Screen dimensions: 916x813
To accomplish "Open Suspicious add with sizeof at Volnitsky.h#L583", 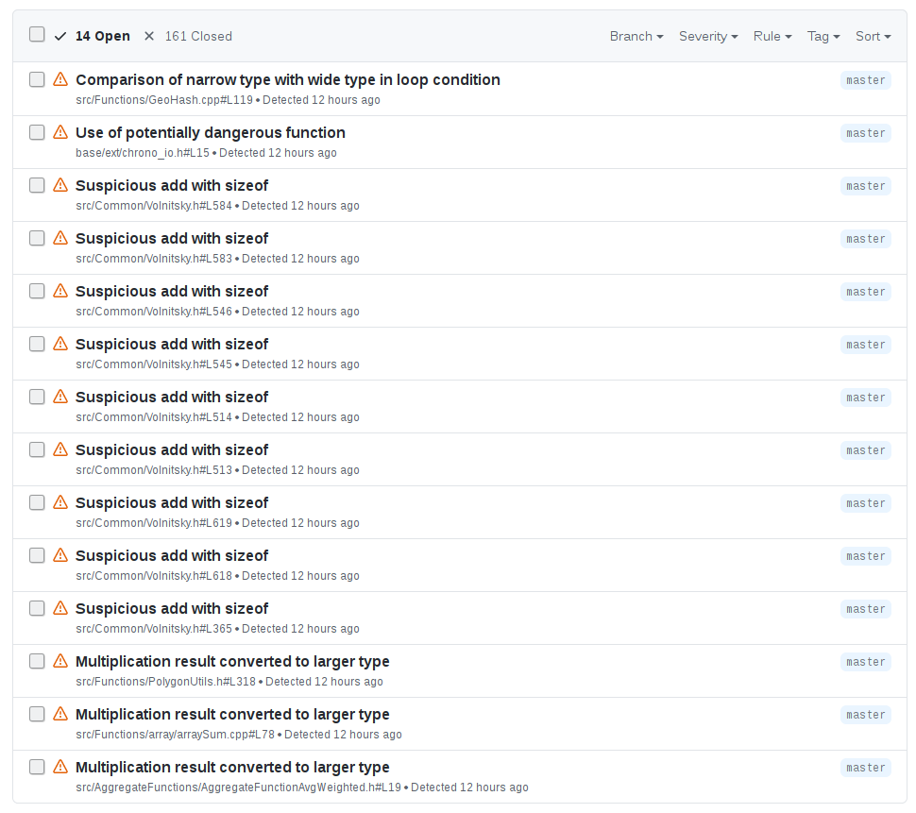I will [x=172, y=239].
